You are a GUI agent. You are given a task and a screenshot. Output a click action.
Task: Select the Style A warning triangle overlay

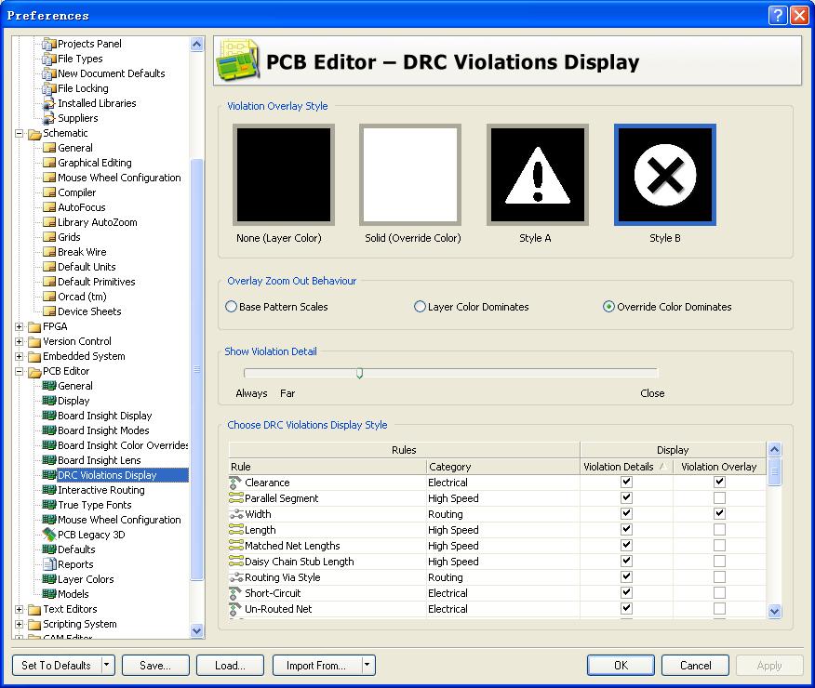point(538,175)
